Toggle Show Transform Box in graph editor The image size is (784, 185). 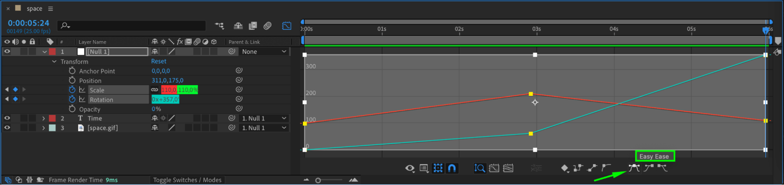point(438,168)
